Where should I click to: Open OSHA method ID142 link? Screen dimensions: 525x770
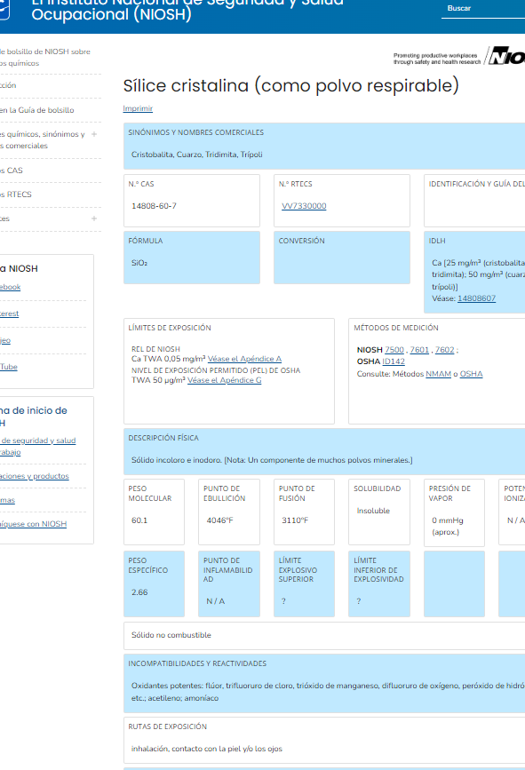click(x=394, y=361)
